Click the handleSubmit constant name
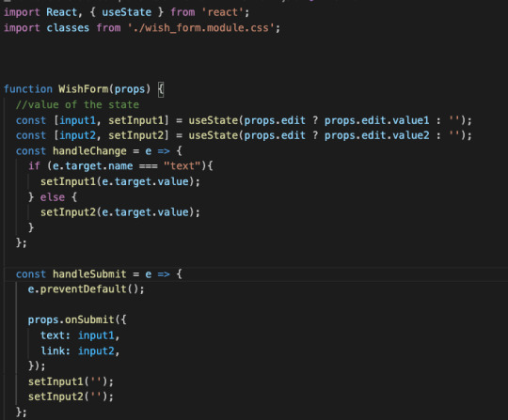 point(89,274)
